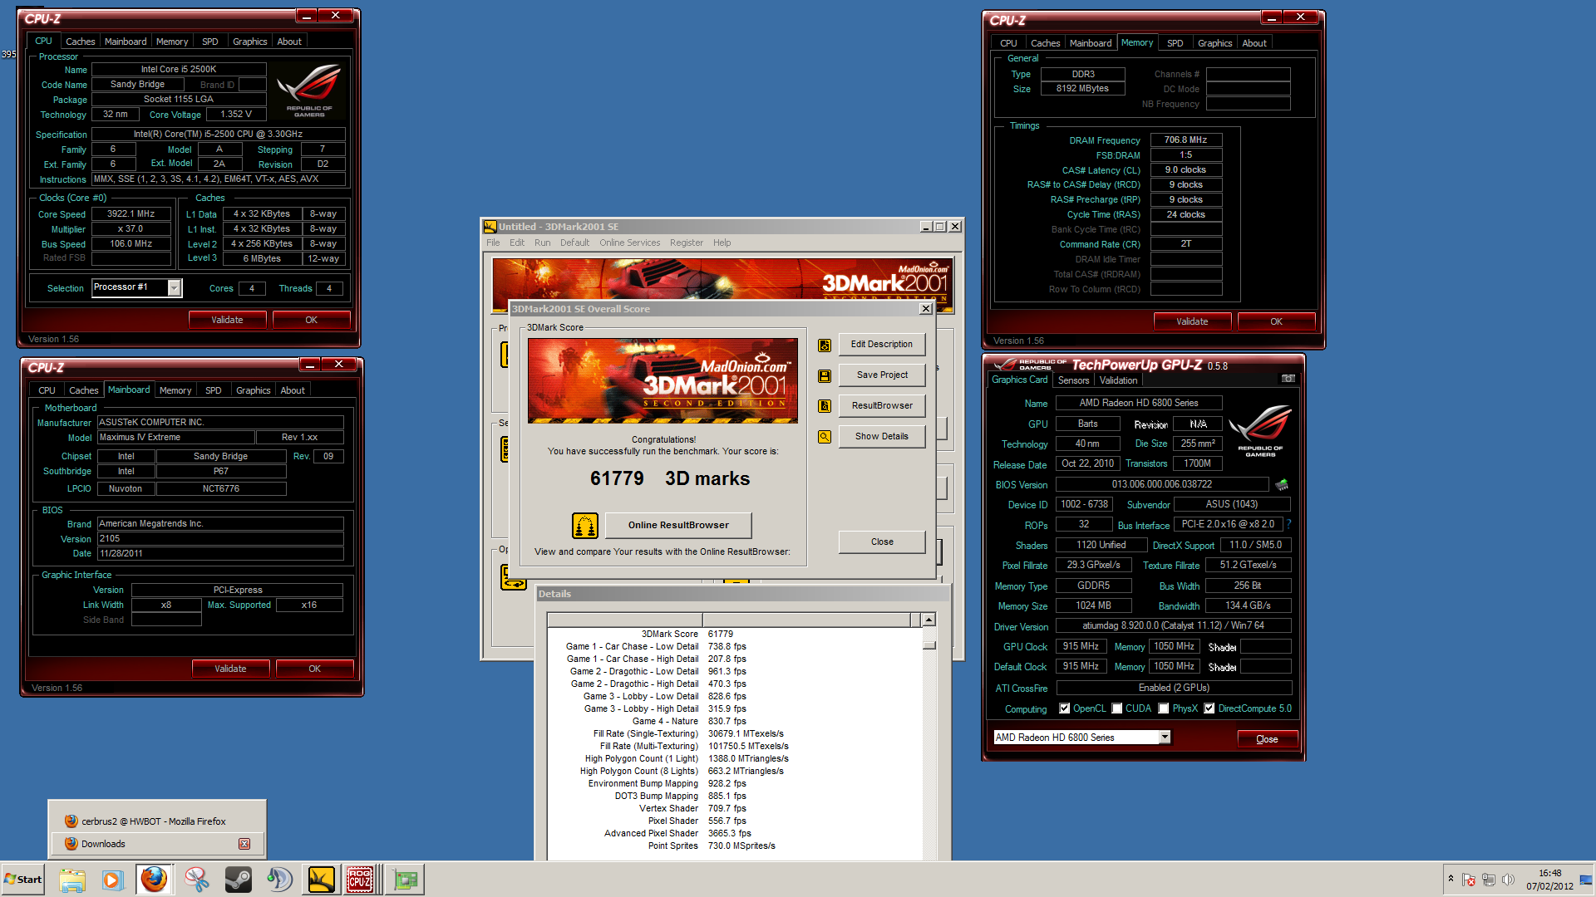Click the GPU-Z screenshot camera icon
1596x897 pixels.
pyautogui.click(x=1288, y=379)
